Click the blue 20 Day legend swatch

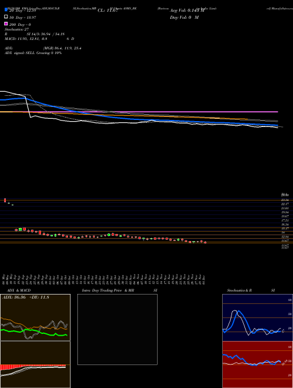point(6,9)
